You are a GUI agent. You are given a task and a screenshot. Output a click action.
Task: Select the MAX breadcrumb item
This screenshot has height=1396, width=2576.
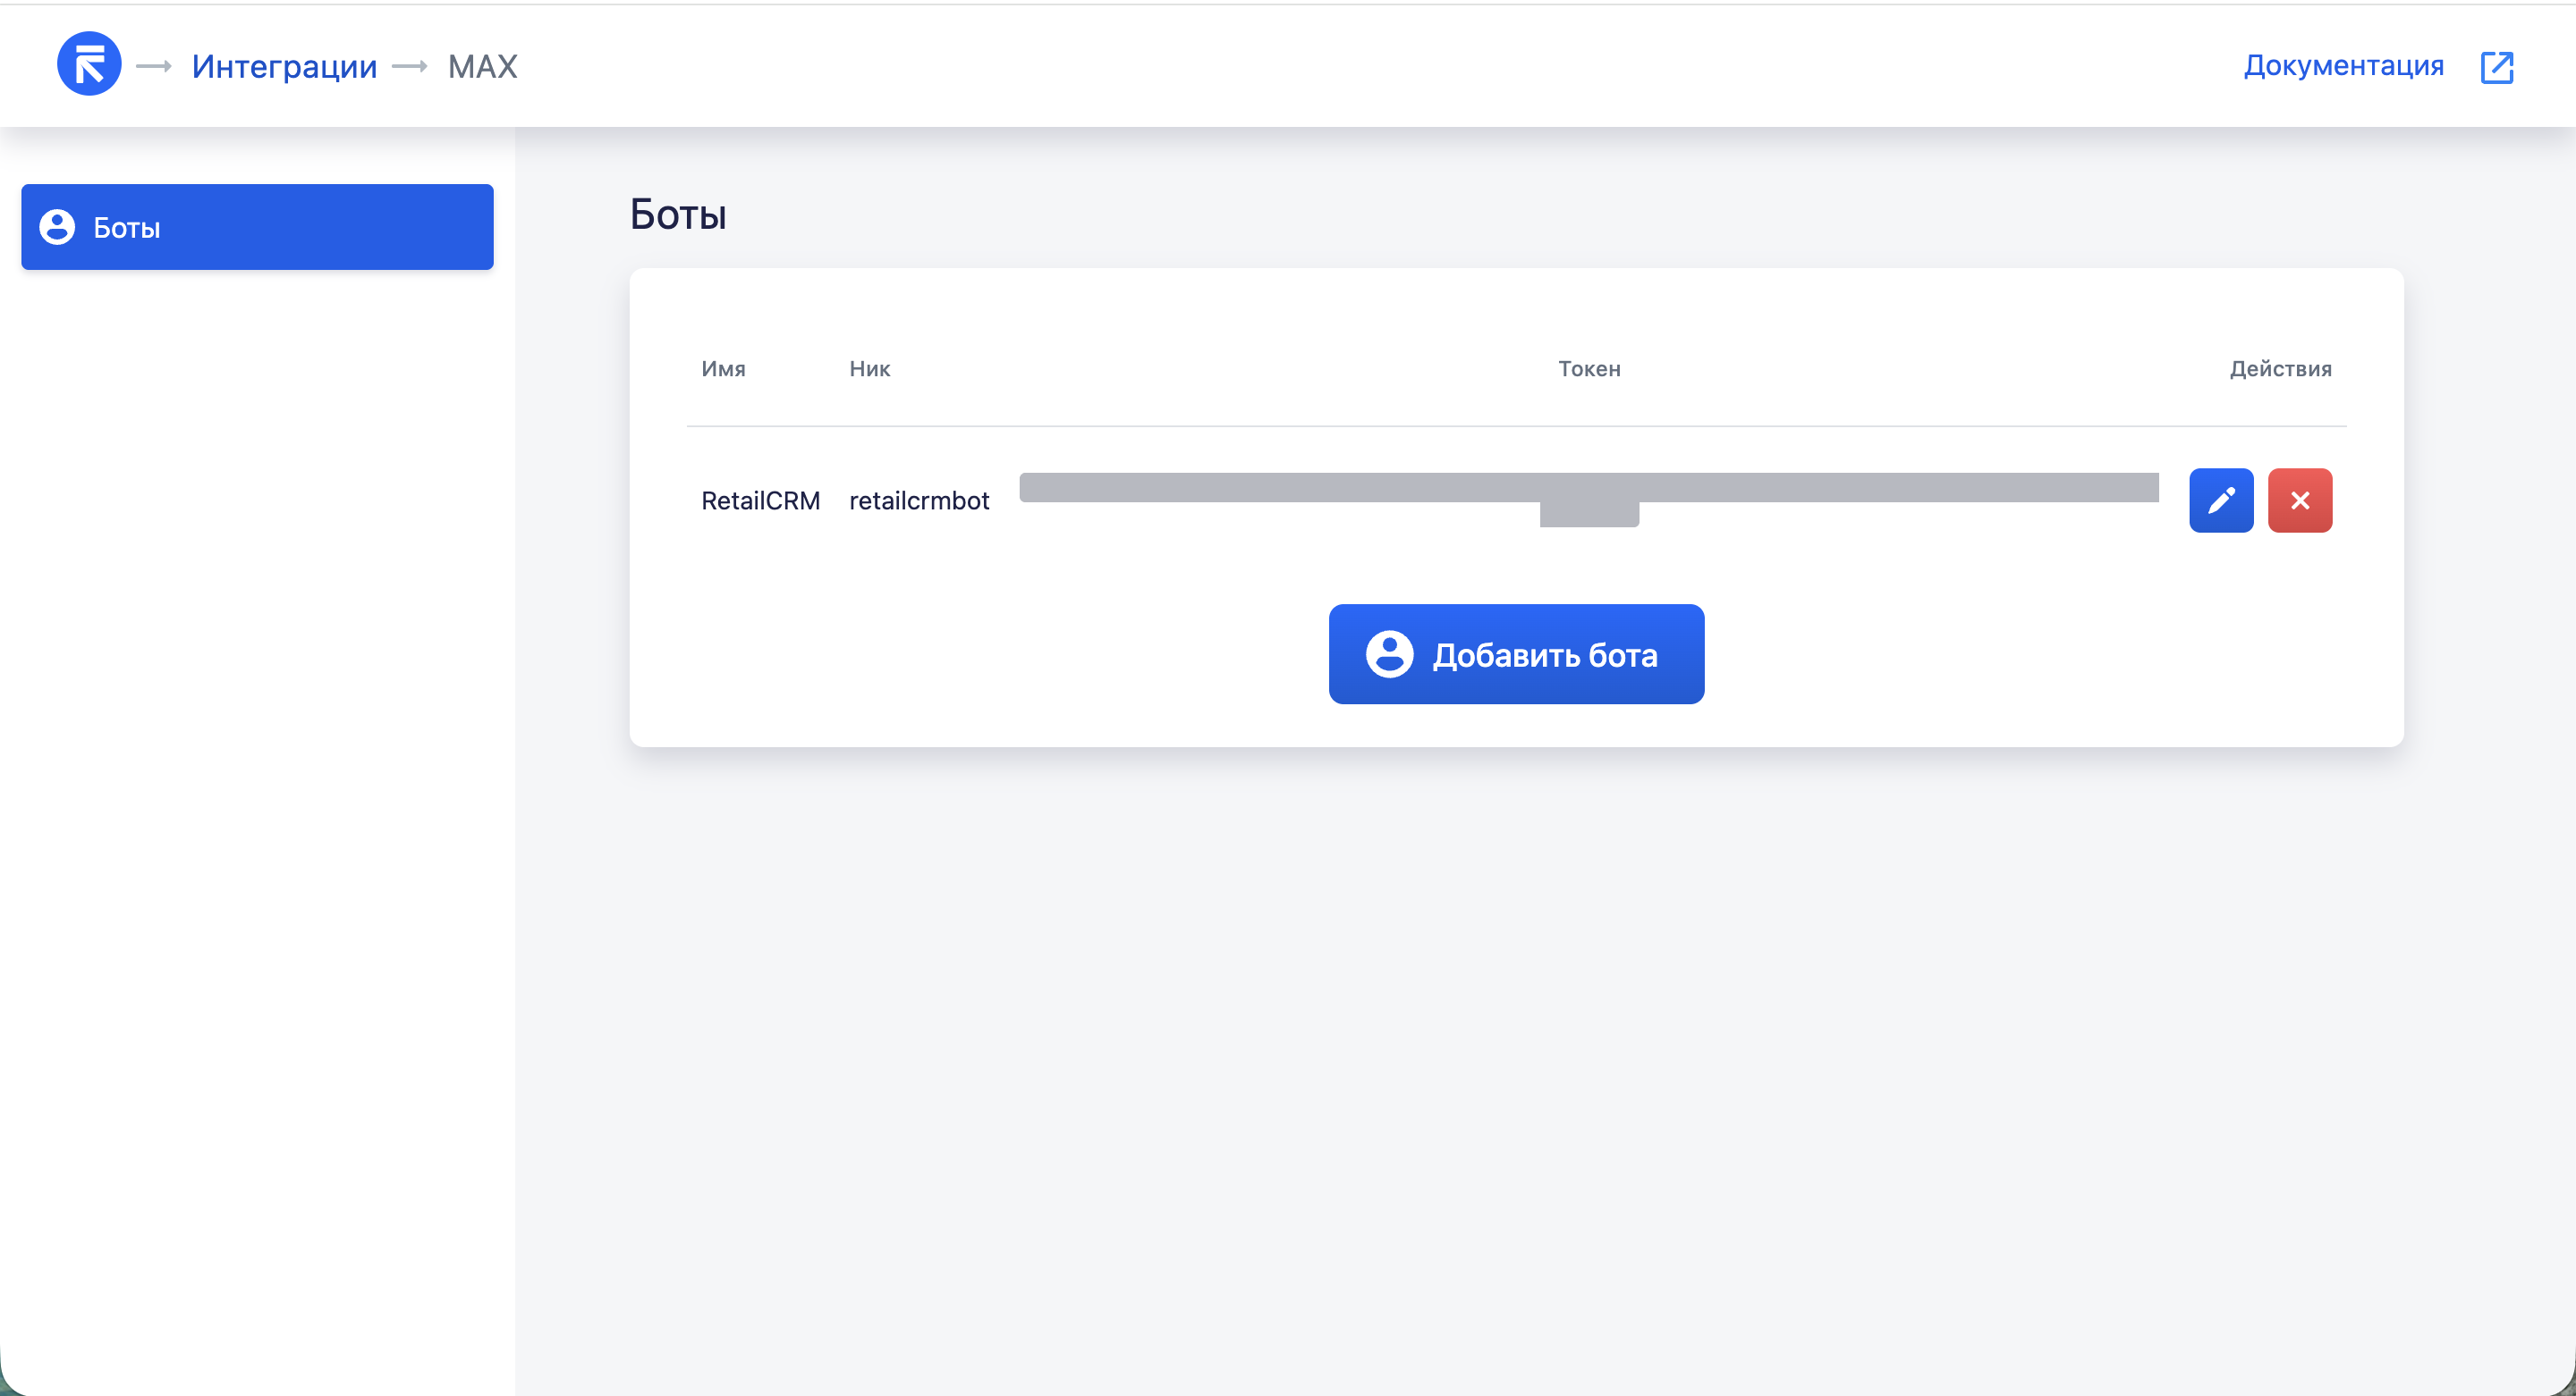482,67
